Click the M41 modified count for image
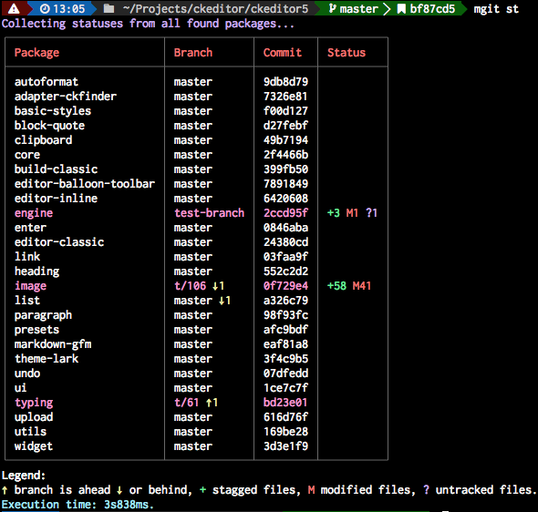 362,286
